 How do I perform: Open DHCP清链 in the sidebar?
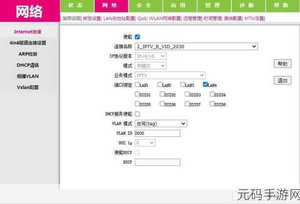27,65
